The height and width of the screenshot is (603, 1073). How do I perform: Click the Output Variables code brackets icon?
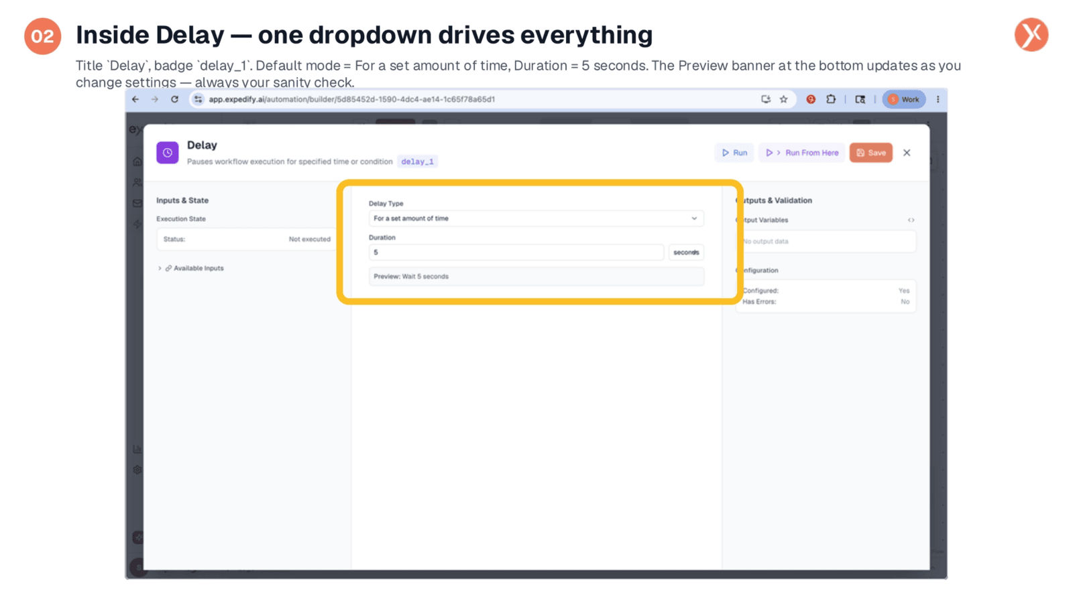tap(911, 220)
